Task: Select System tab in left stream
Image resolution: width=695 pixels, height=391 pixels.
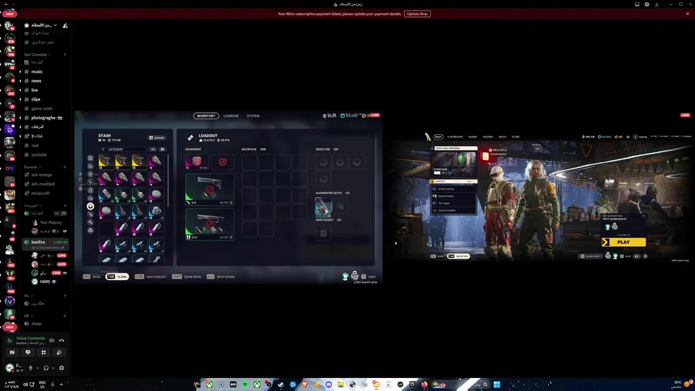Action: coord(253,116)
